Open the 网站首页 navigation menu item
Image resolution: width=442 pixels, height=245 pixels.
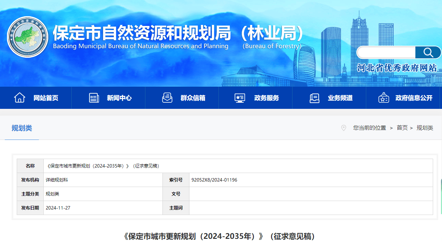coord(46,98)
